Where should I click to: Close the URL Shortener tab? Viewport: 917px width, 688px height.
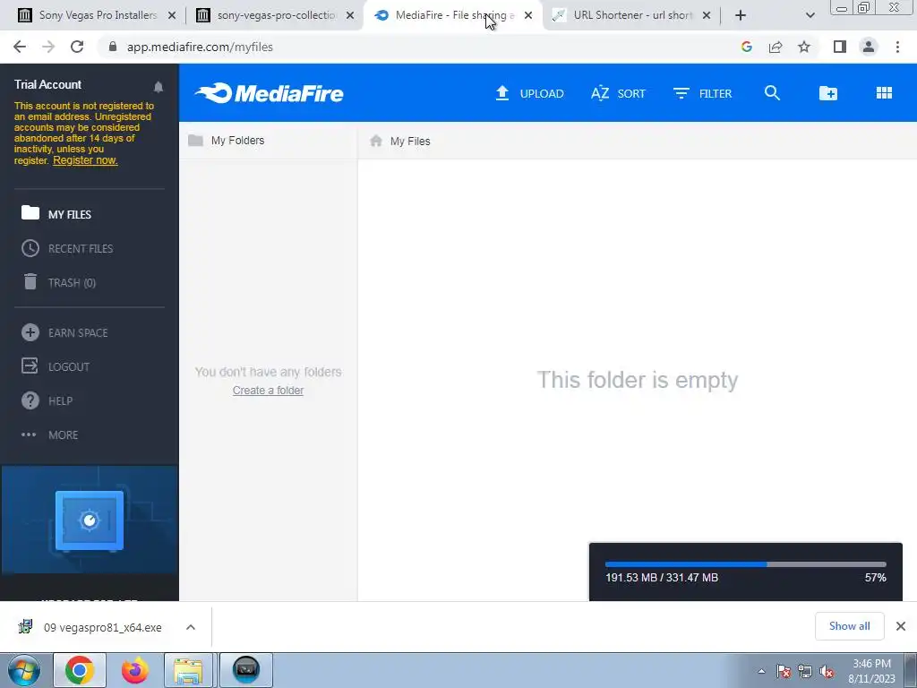707,15
